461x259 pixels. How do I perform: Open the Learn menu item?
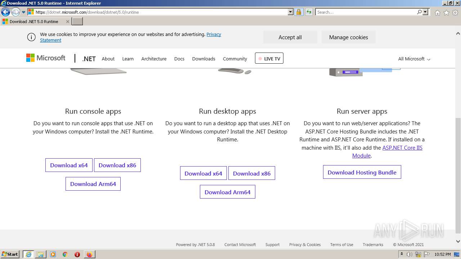[128, 59]
